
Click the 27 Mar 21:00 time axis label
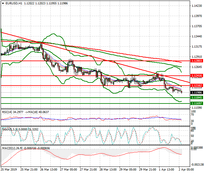[x=88, y=170]
